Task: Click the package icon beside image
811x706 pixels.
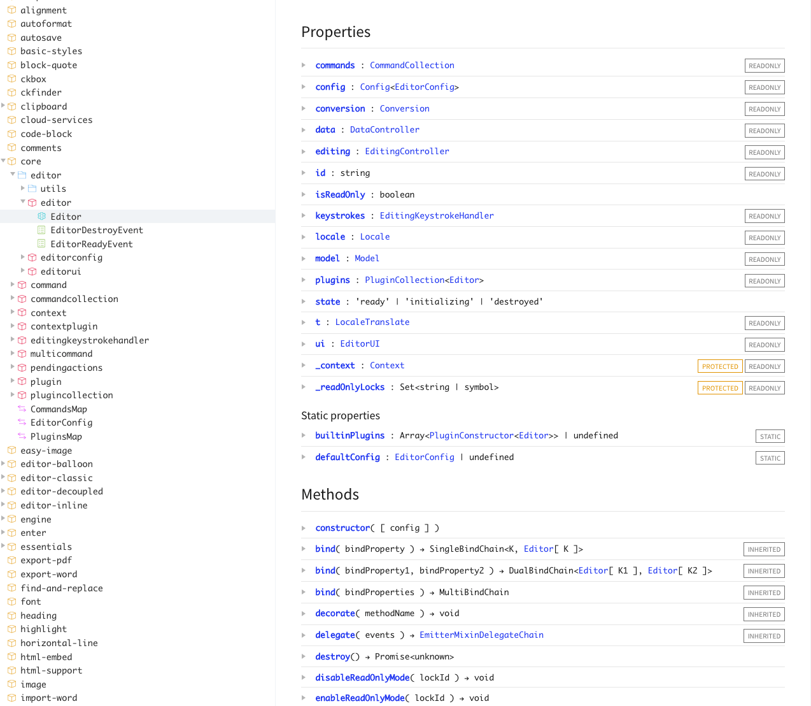Action: click(x=11, y=684)
